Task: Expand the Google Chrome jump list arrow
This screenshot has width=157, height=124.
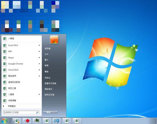Action: click(39, 64)
